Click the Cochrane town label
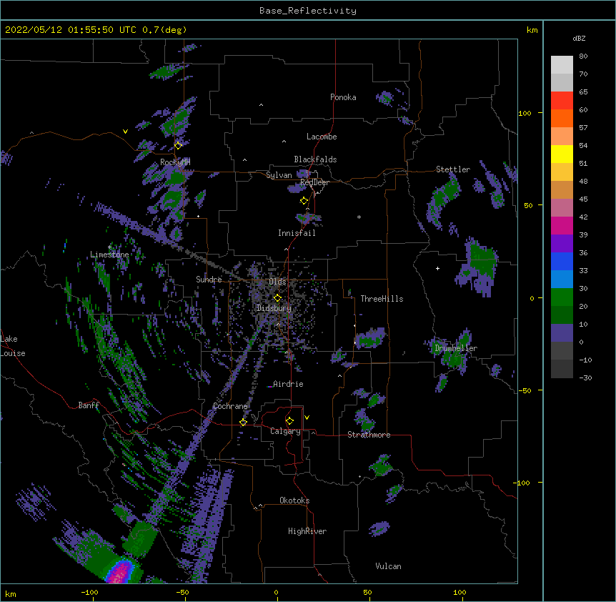This screenshot has width=616, height=602. click(x=230, y=406)
